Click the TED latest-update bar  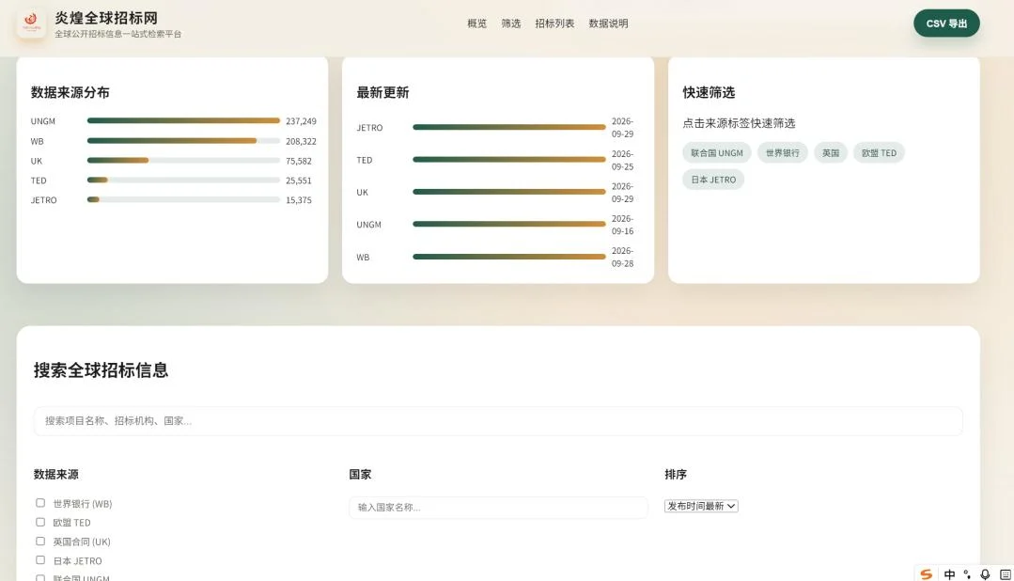509,160
